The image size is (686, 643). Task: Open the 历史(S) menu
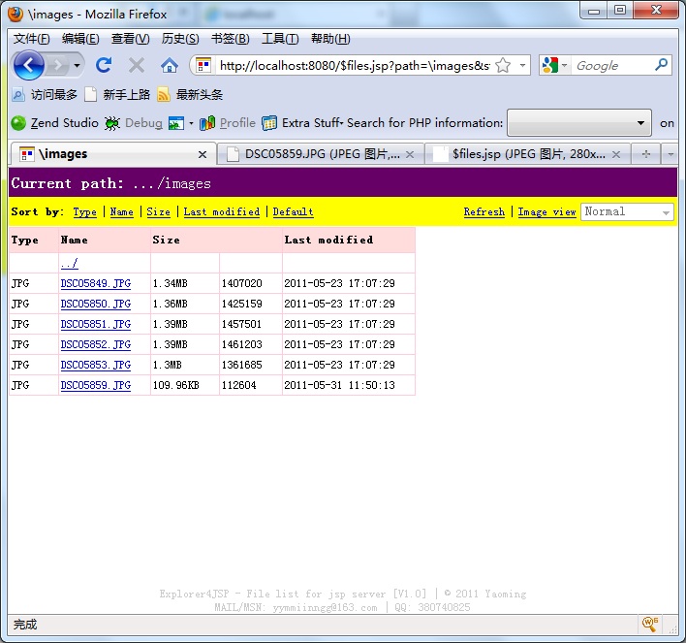click(180, 39)
